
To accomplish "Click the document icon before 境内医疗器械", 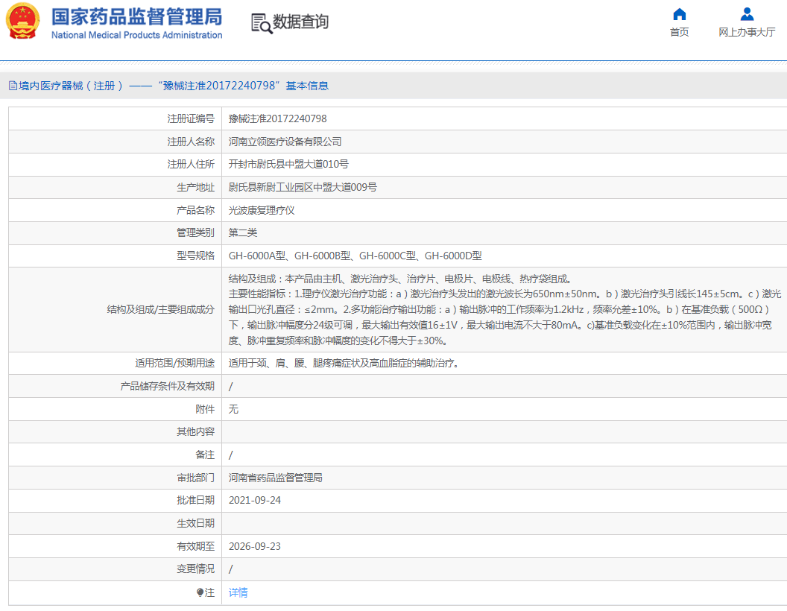I will (x=13, y=86).
